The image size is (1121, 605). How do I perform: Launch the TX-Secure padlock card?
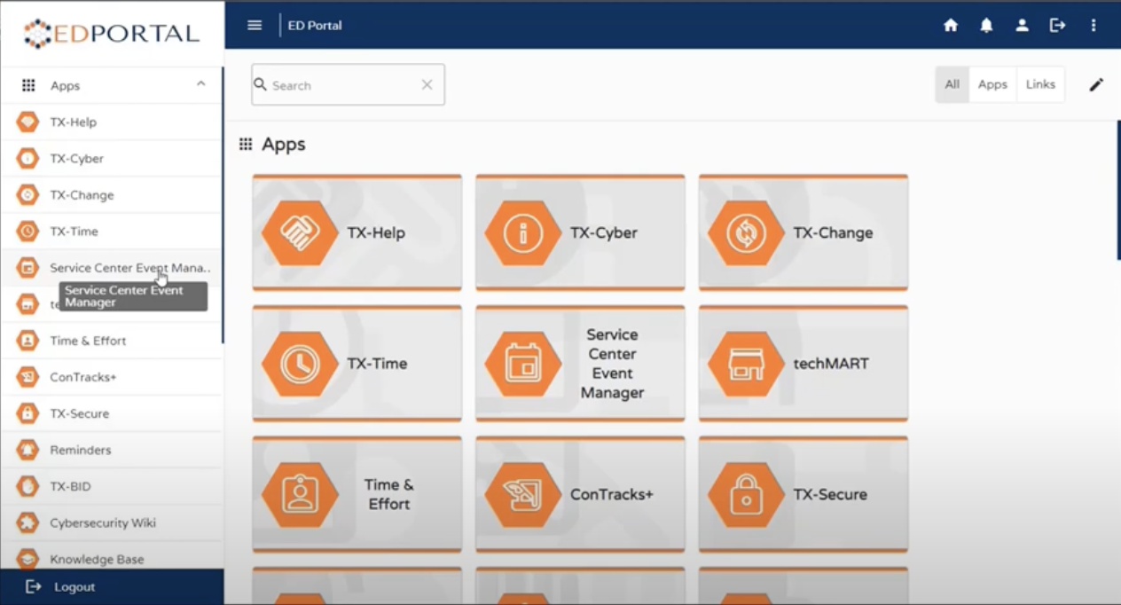804,494
